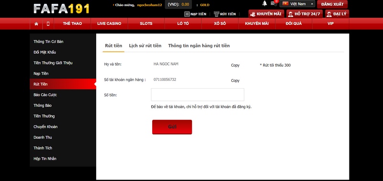
Task: Open the Slots menu item
Action: click(x=146, y=23)
